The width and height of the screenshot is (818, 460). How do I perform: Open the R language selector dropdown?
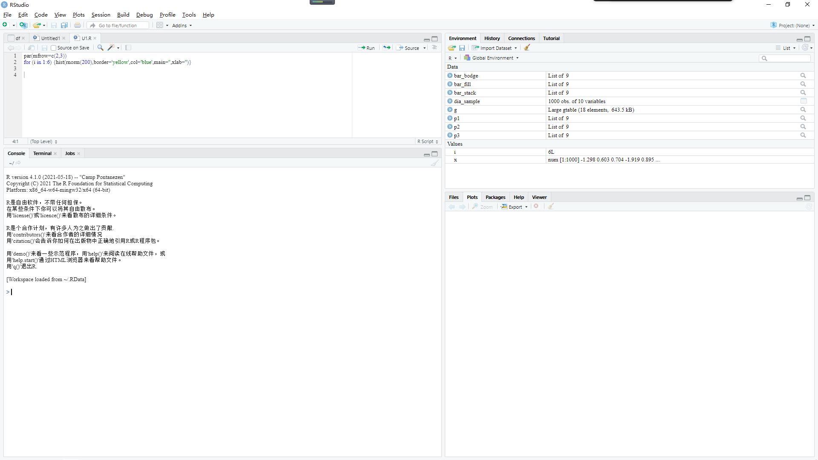[x=452, y=58]
